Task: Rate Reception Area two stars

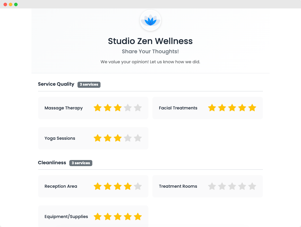Action: pos(108,186)
